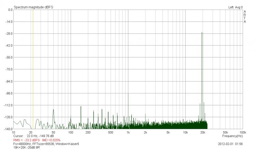Screen dimensions: 256x150
Task: Click the yellow cursor line at 22 Hz
Action: coord(33,69)
